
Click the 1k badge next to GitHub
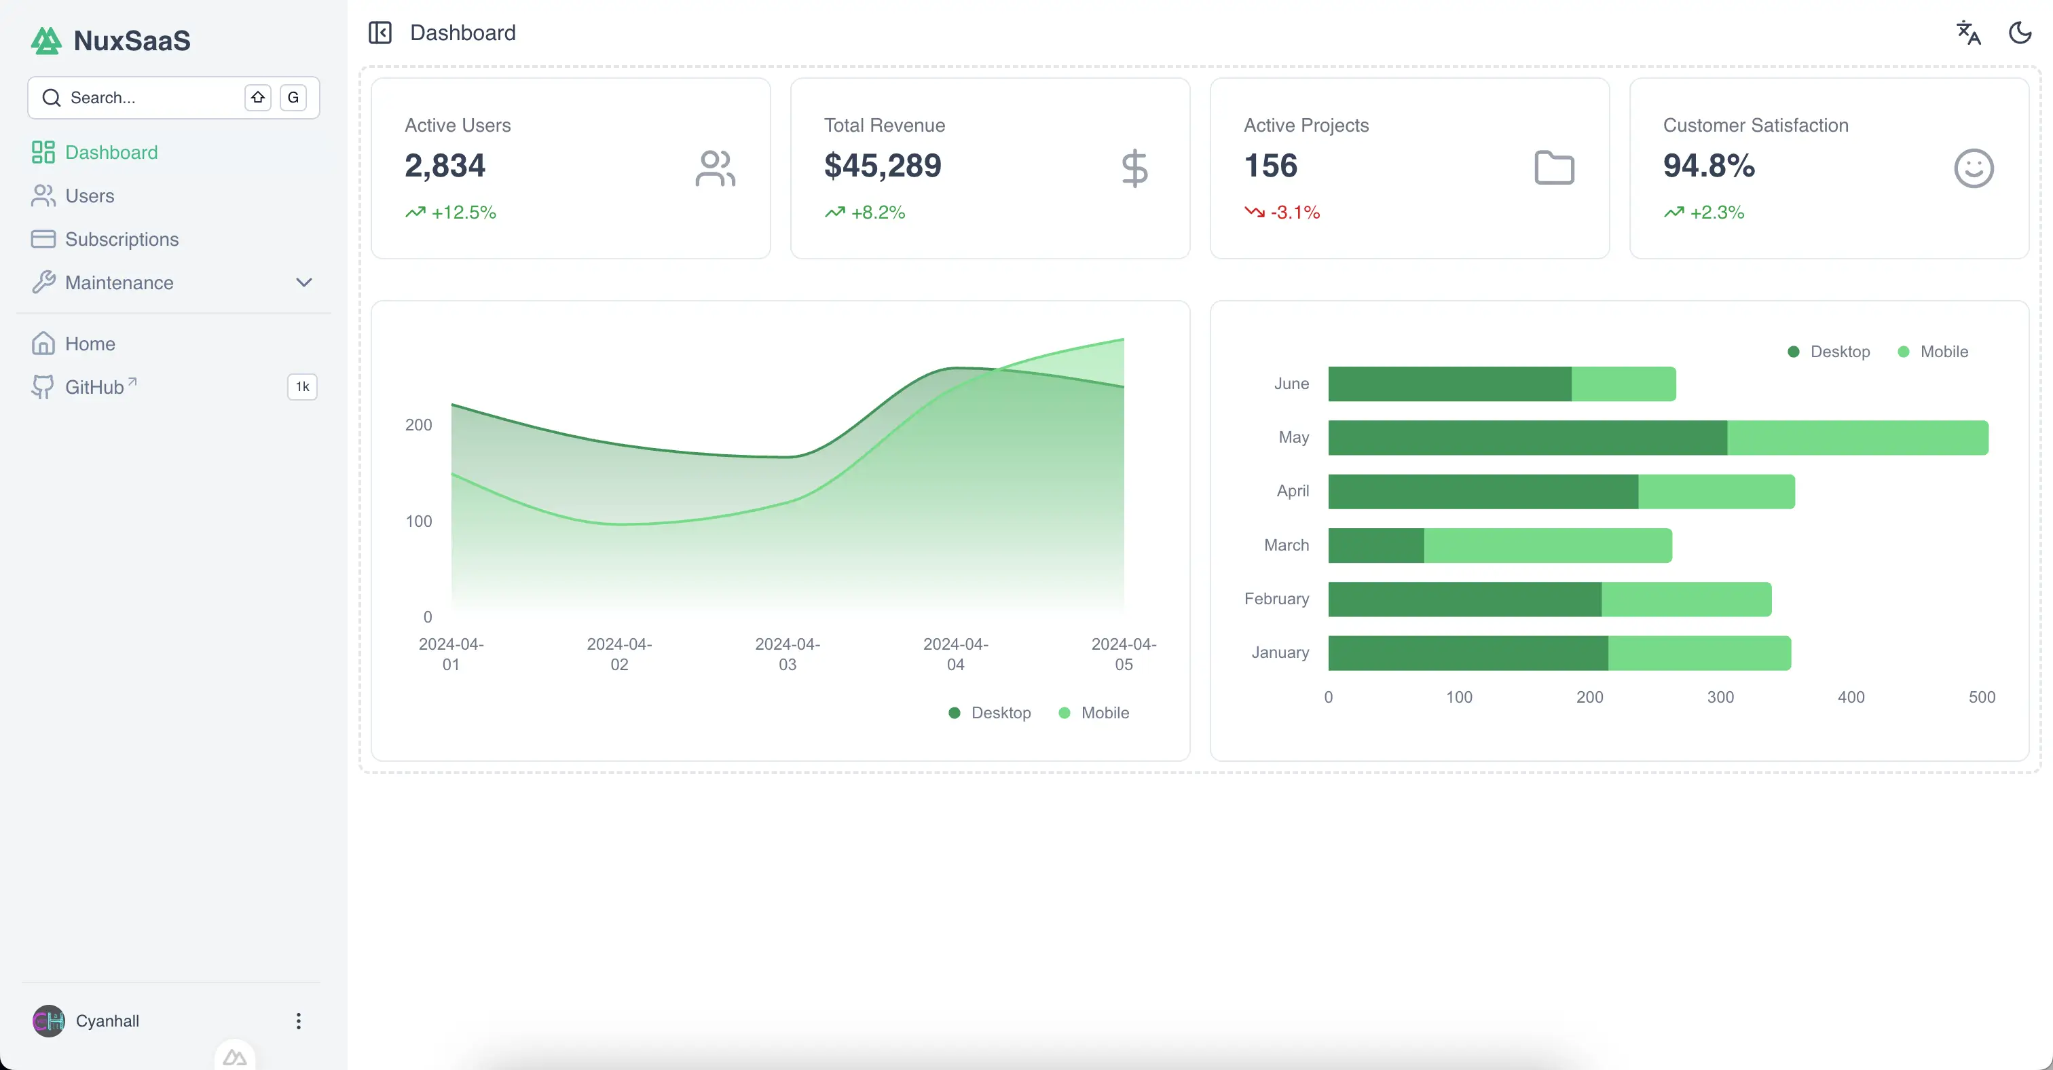click(x=301, y=386)
